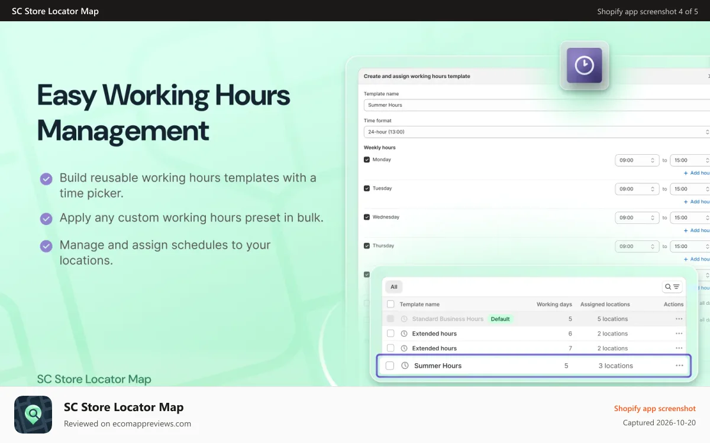This screenshot has height=443, width=710.
Task: Click 'Shopify app screenshot 4 of 5' text
Action: pos(648,11)
